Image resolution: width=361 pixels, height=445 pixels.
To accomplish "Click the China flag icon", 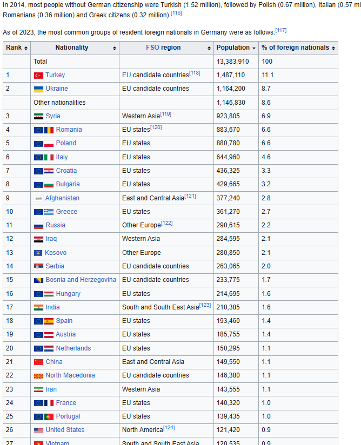I will pos(38,362).
